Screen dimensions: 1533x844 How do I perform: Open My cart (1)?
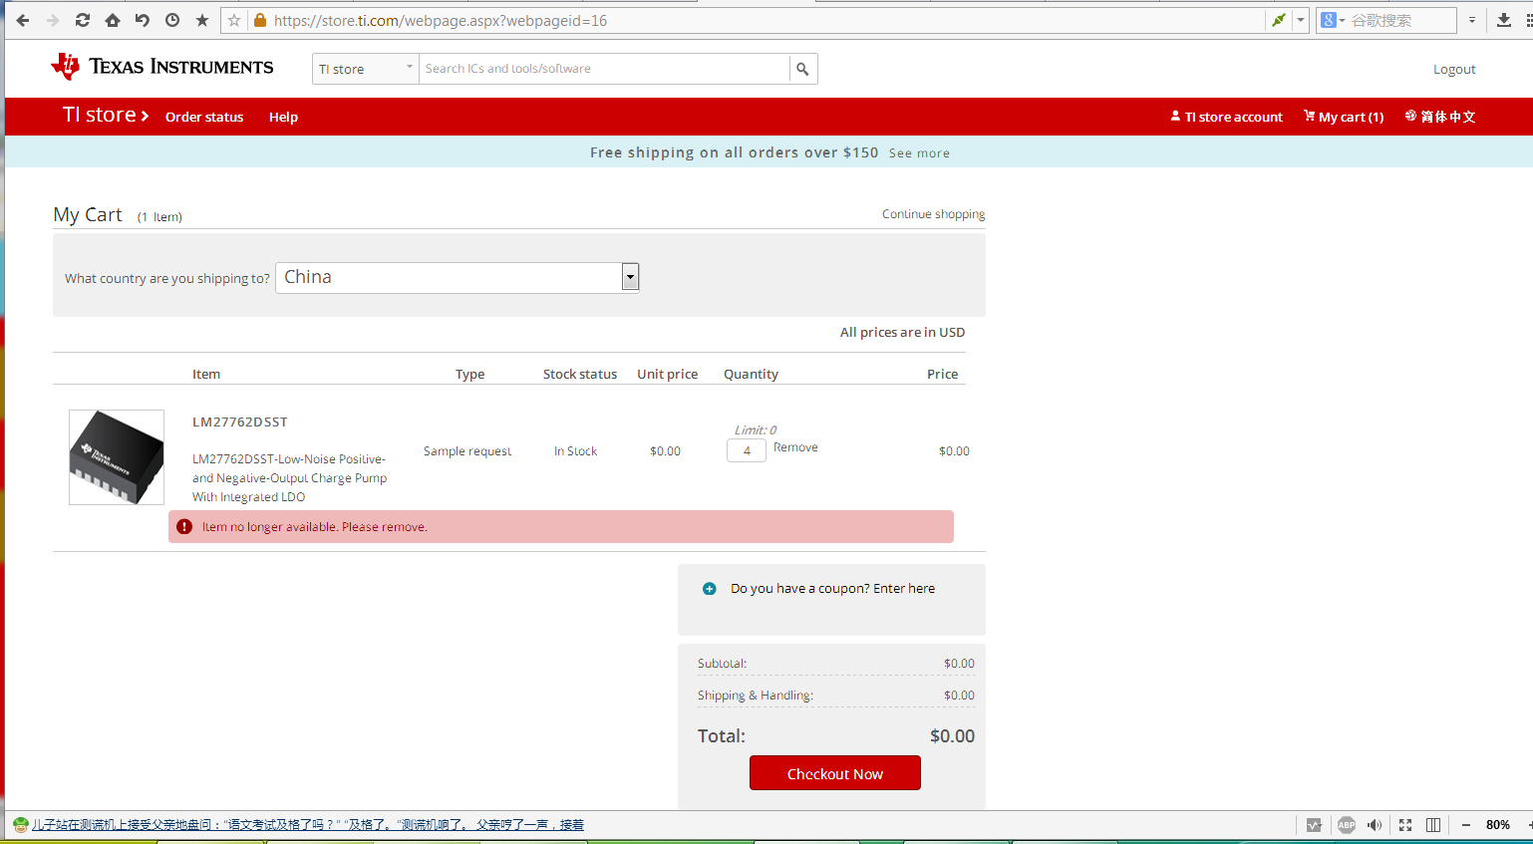click(x=1344, y=117)
